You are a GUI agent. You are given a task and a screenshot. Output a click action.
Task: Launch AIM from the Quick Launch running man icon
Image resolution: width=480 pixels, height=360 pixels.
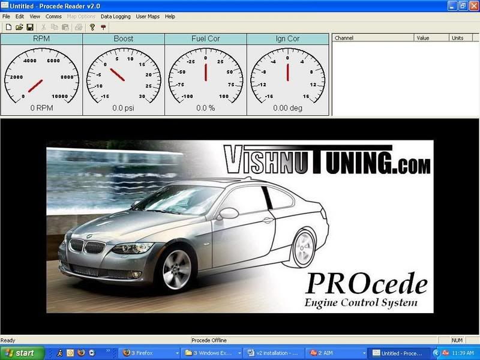tap(59, 353)
